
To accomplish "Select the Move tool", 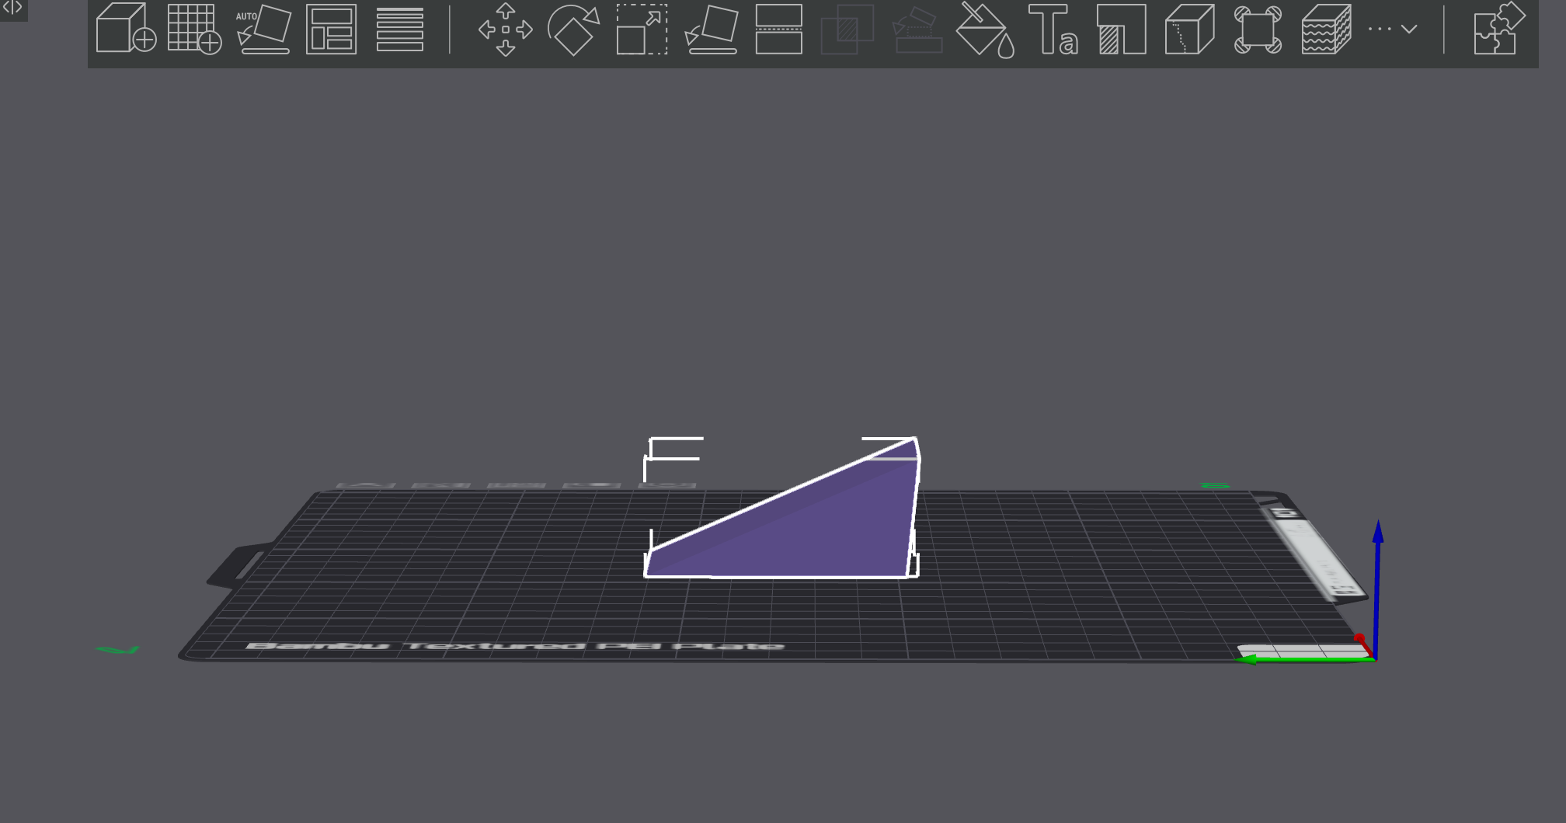I will pos(506,30).
